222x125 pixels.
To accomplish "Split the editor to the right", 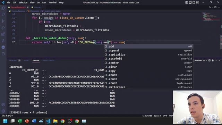I will pyautogui.click(x=215, y=7).
